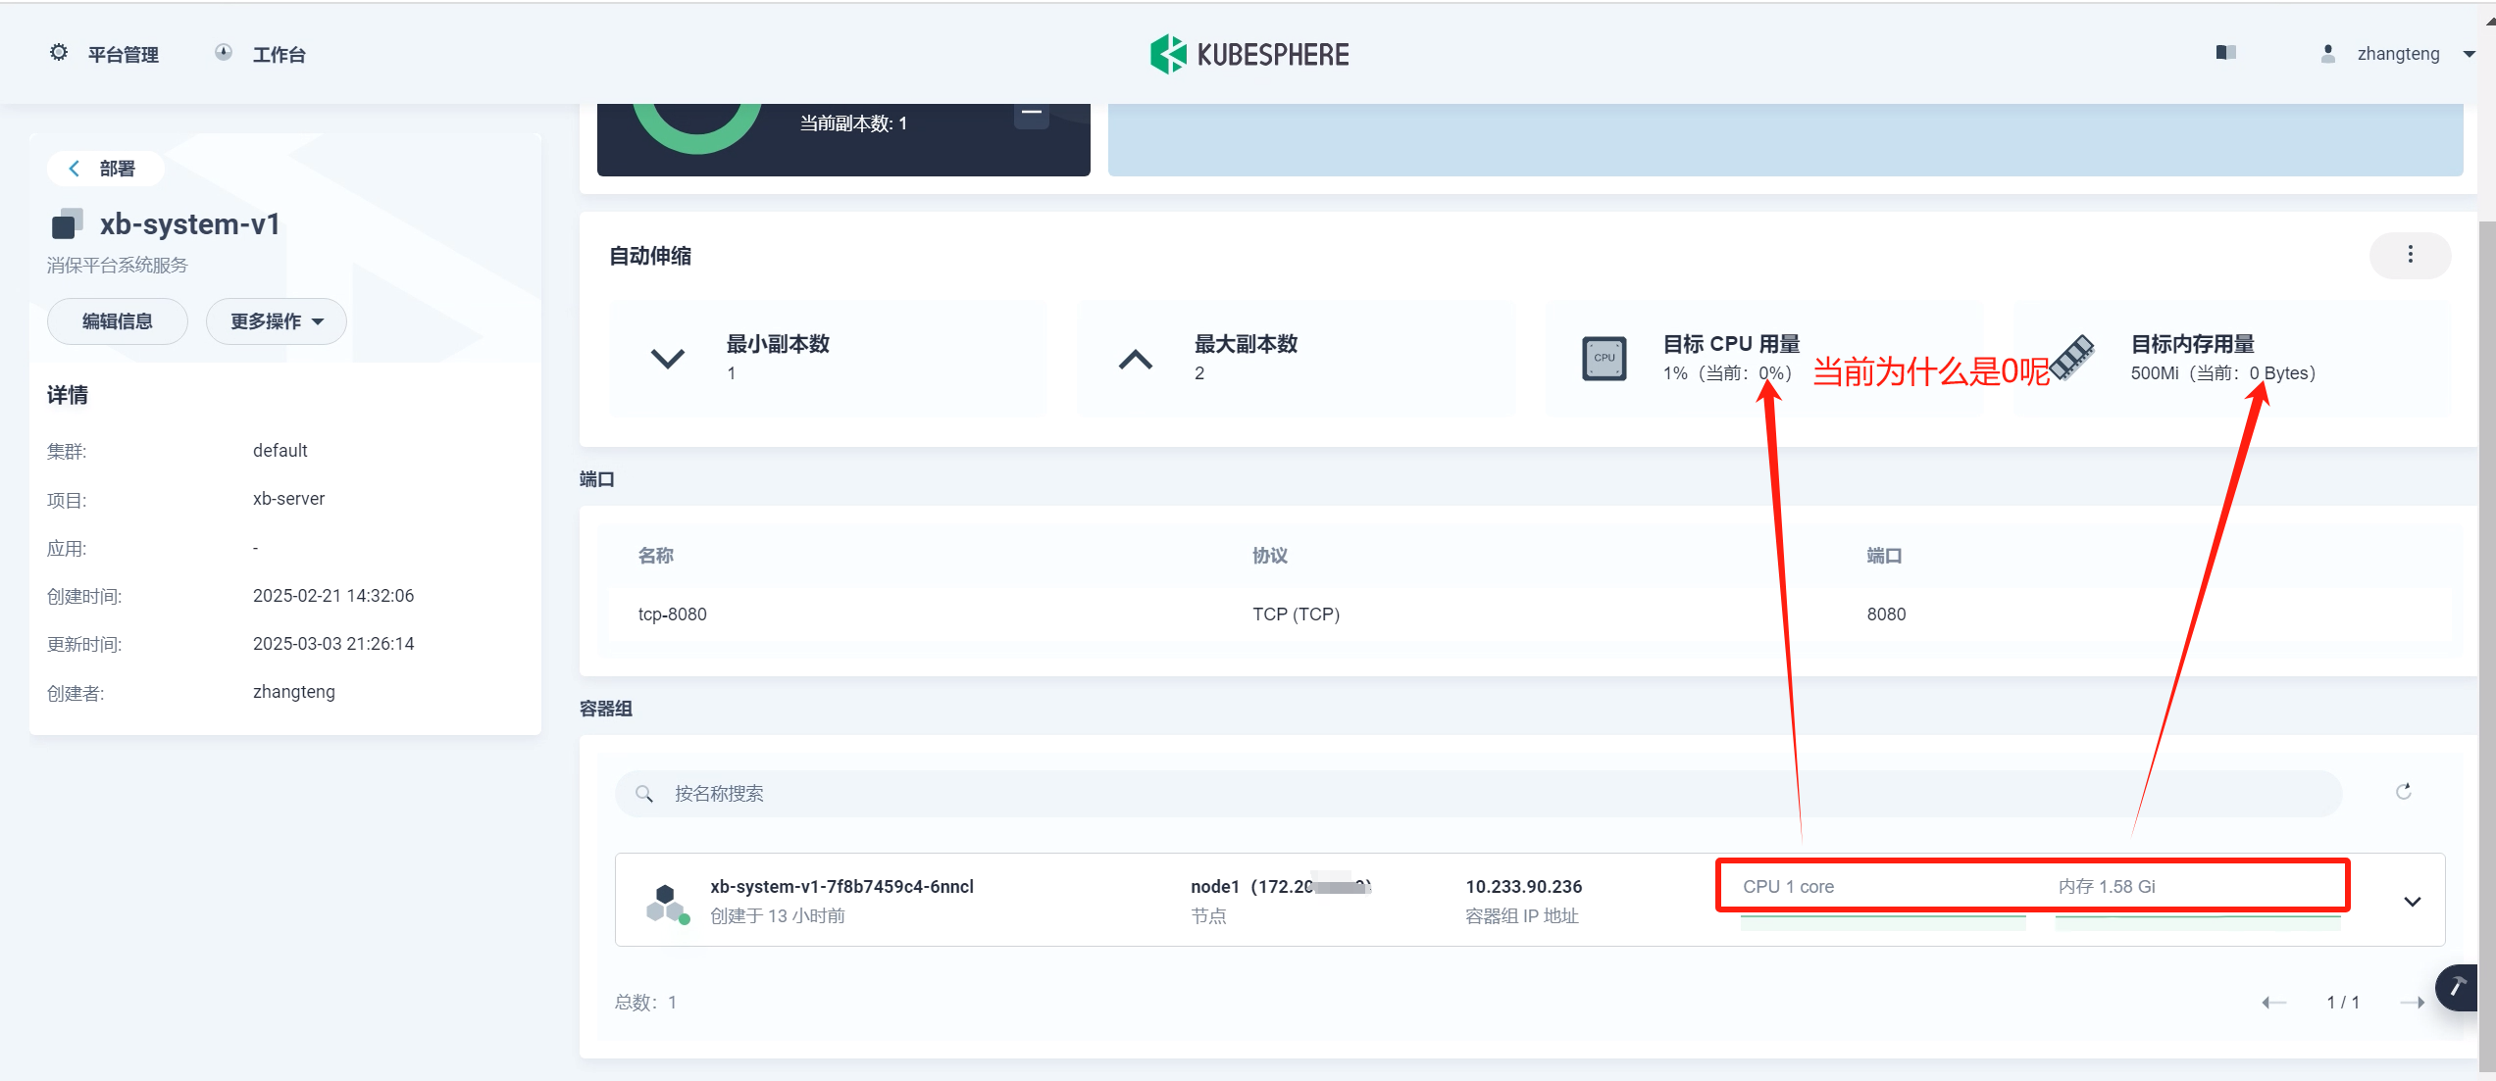Viewport: 2496px width, 1081px height.
Task: Click the 最小副本数 value 1
Action: point(732,373)
